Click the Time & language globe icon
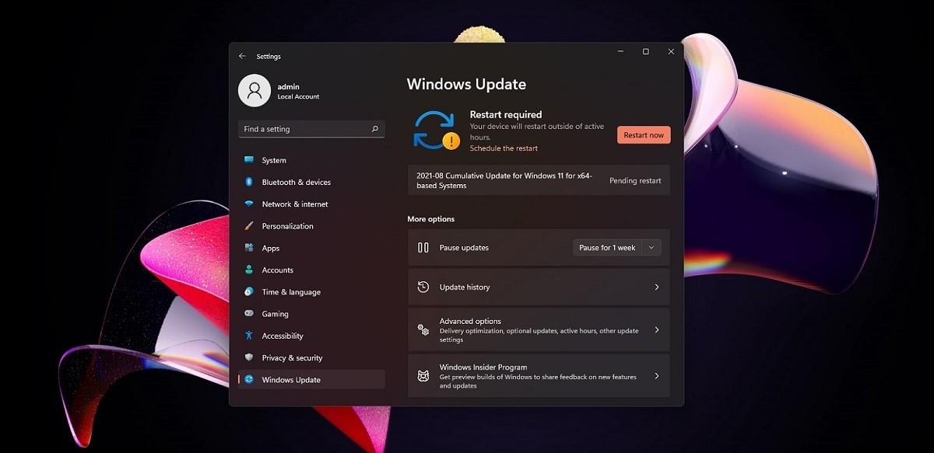Screen dimensions: 934x453 (249, 291)
